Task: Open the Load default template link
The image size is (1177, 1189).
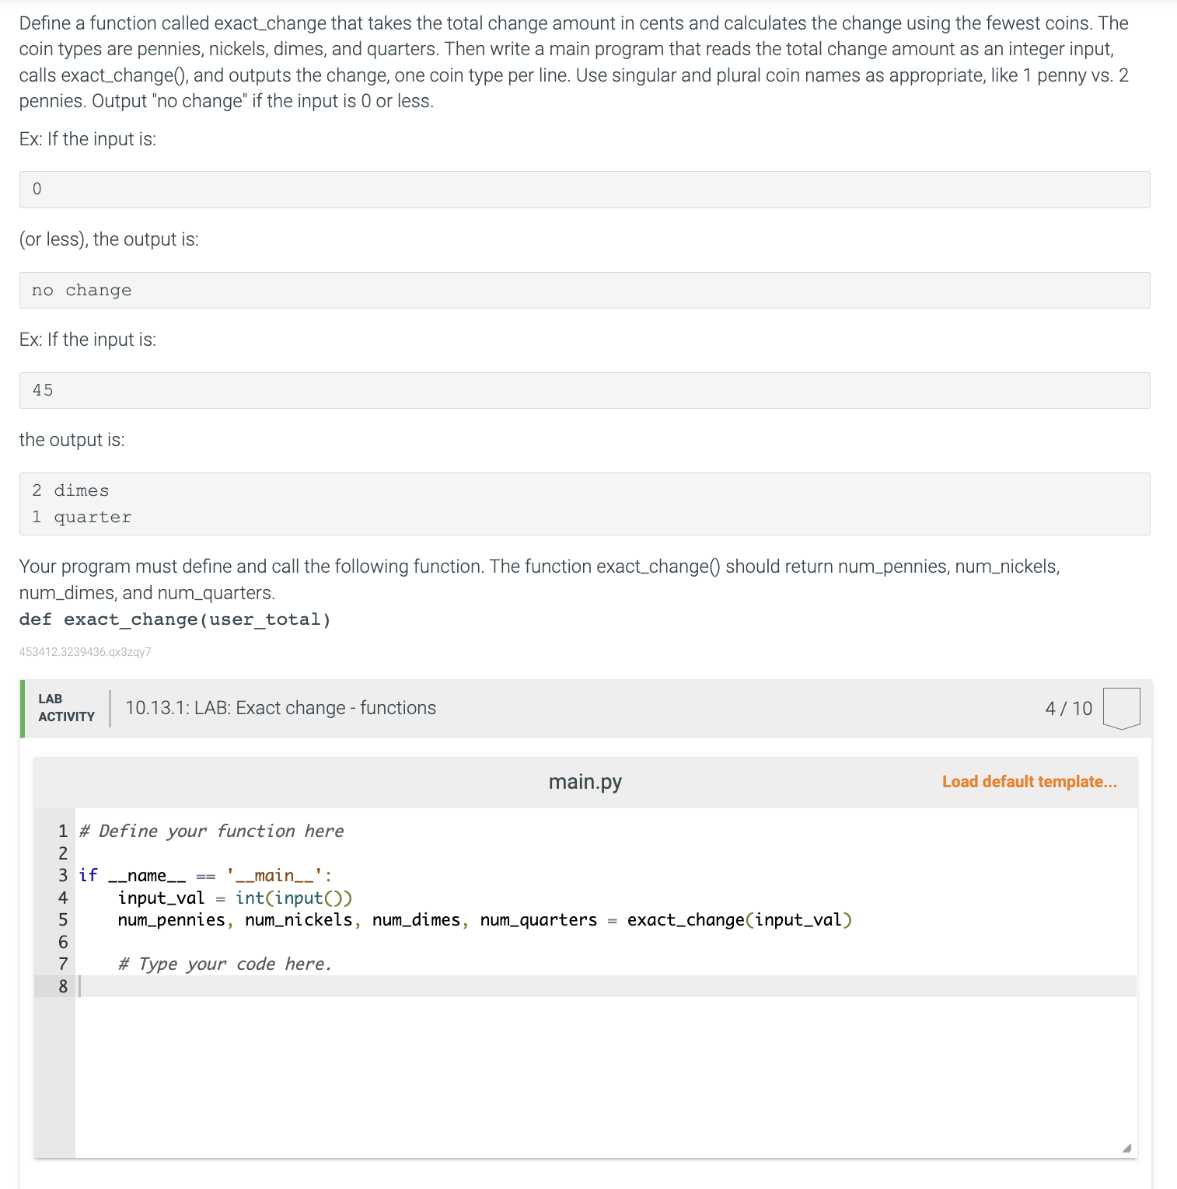Action: click(1029, 782)
